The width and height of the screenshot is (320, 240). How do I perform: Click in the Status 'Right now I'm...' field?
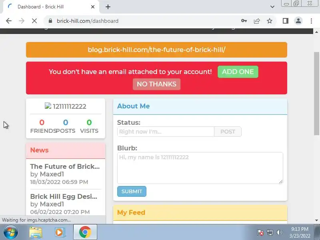click(166, 132)
